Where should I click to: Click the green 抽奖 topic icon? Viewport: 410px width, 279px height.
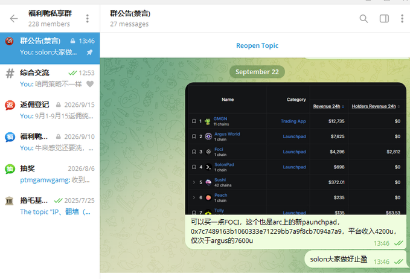pos(10,169)
